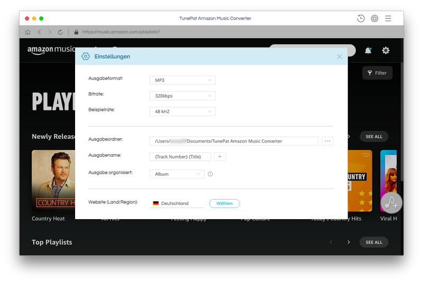This screenshot has height=283, width=423.
Task: Add a tag with the plus button
Action: coord(219,156)
